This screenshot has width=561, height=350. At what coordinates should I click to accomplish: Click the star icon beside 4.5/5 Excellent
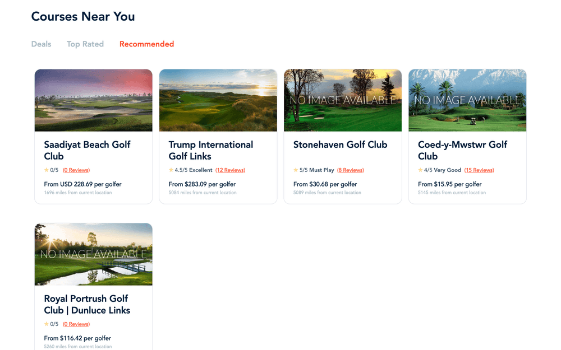[171, 170]
